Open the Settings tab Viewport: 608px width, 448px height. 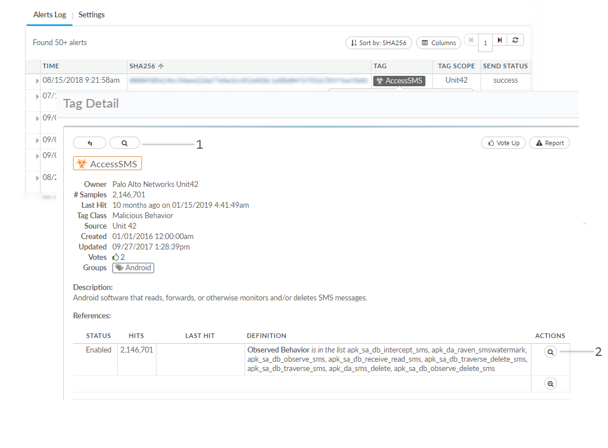click(x=92, y=14)
